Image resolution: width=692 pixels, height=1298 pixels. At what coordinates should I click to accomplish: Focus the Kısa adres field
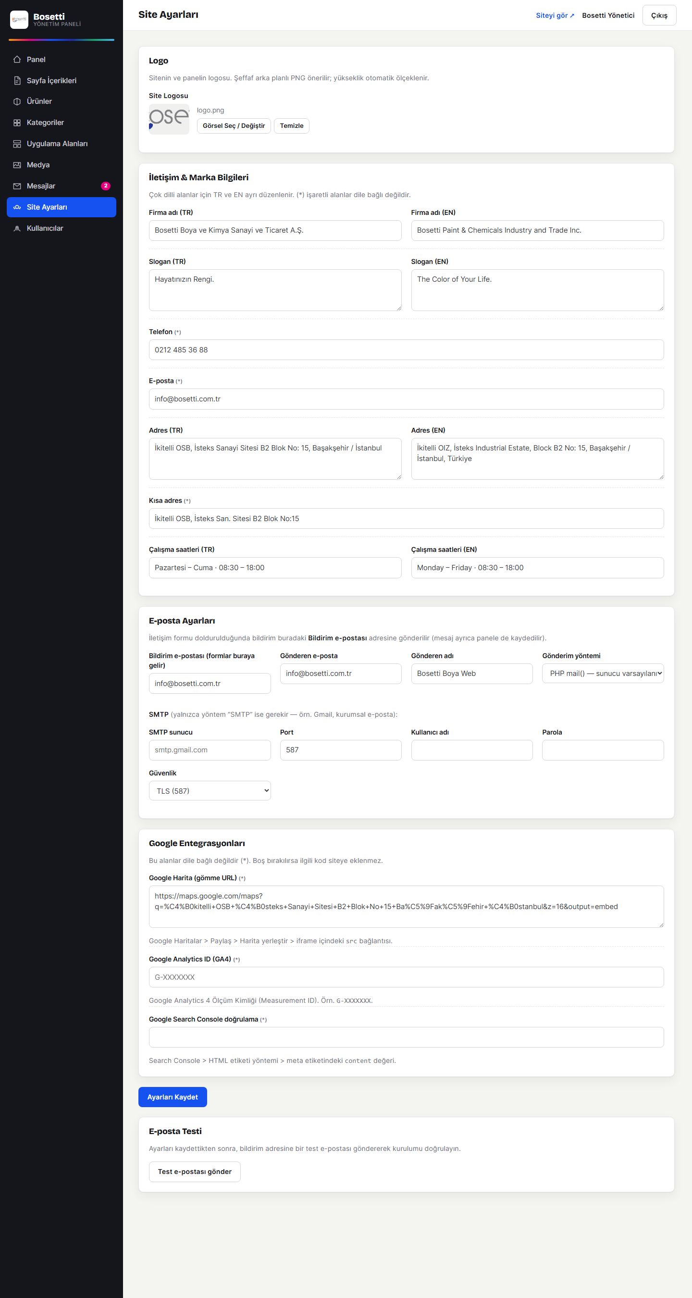pyautogui.click(x=407, y=519)
